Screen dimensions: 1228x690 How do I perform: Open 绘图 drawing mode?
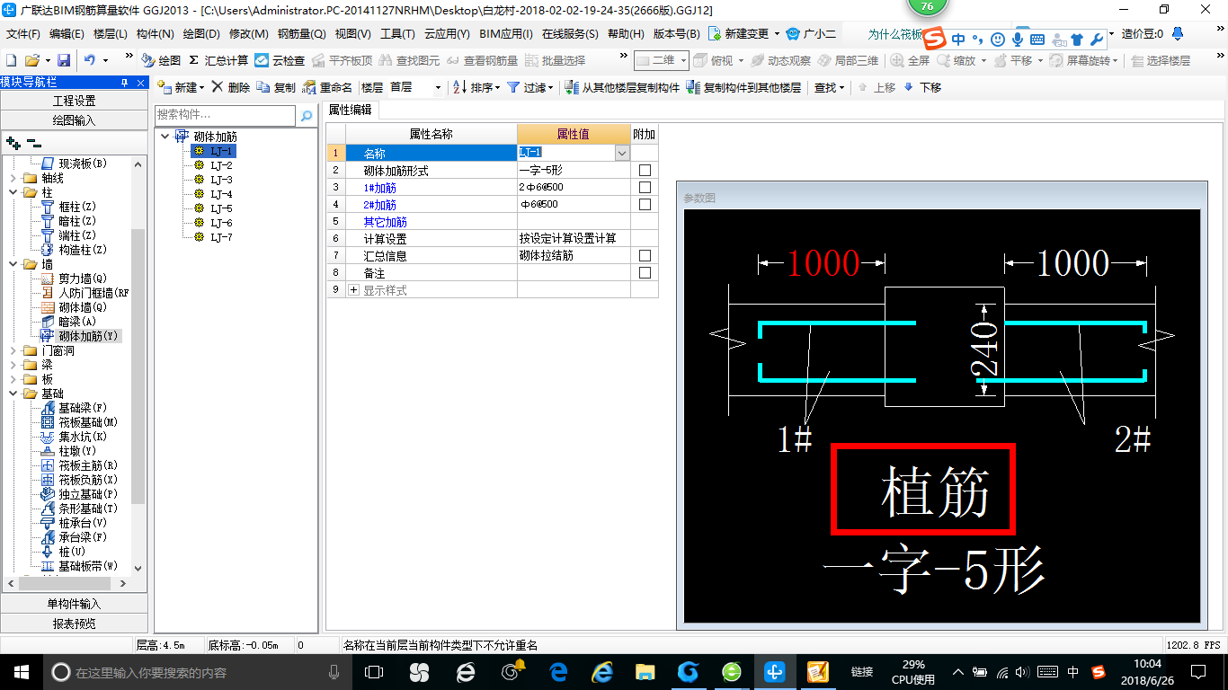point(161,60)
